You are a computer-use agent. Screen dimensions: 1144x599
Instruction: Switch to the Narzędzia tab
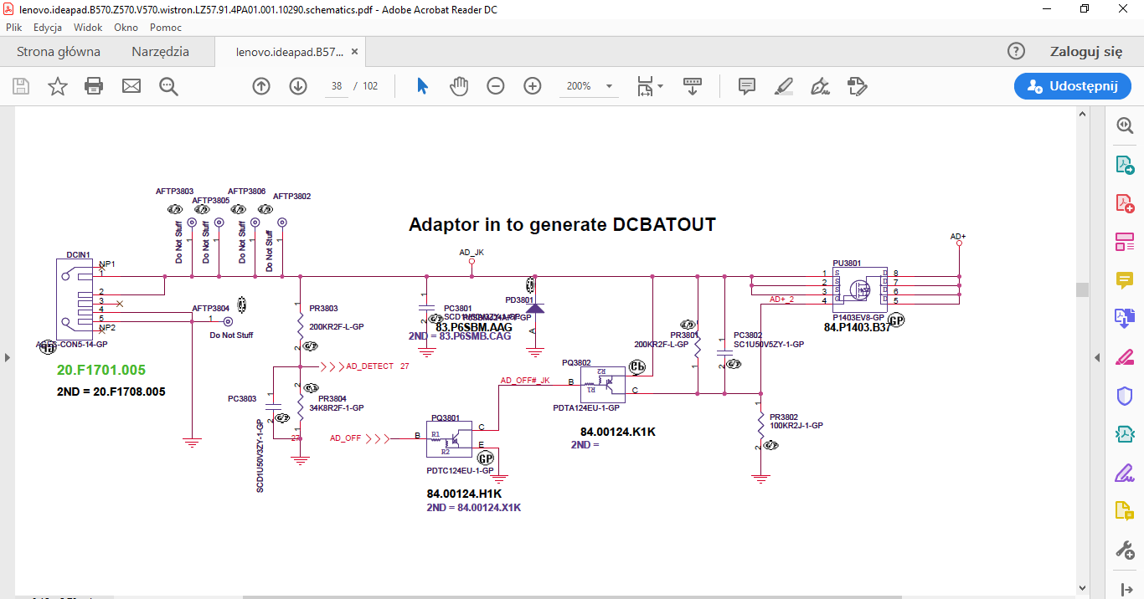click(x=160, y=52)
